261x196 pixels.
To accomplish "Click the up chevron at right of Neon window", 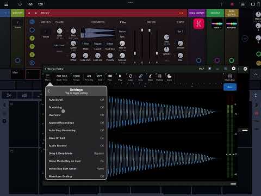I will pos(256,75).
